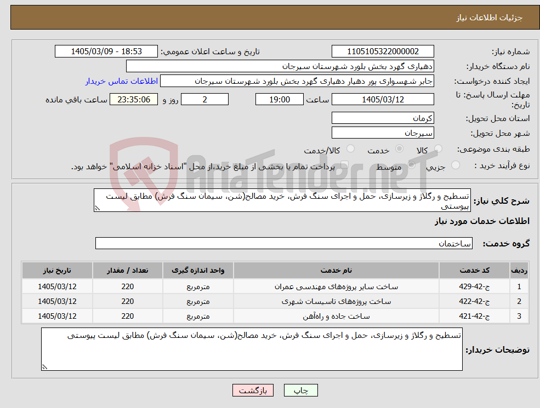540x408 pixels.
Task: Click the remaining days field showing 2
Action: (204, 100)
